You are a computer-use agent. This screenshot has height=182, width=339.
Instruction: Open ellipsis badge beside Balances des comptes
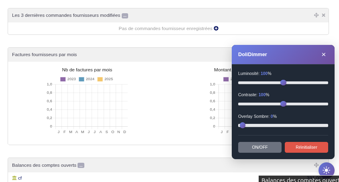pos(81,166)
